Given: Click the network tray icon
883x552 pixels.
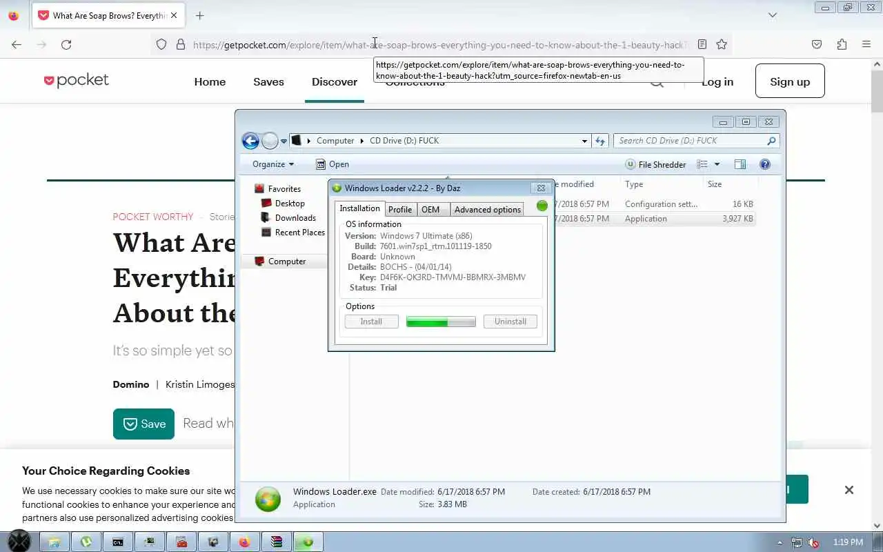Looking at the screenshot, I should (797, 542).
